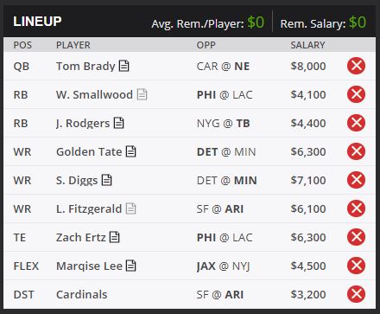Open the notes icon beside J. Rodgers
Screen dimensions: 380x314
pyautogui.click(x=118, y=123)
